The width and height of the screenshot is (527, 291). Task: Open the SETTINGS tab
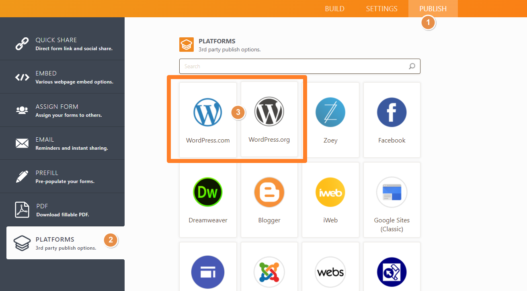[x=381, y=9]
